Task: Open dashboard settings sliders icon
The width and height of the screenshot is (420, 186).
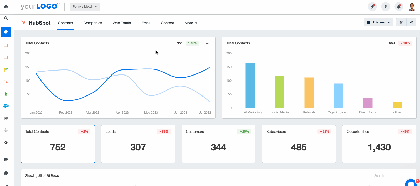Action: 401,22
